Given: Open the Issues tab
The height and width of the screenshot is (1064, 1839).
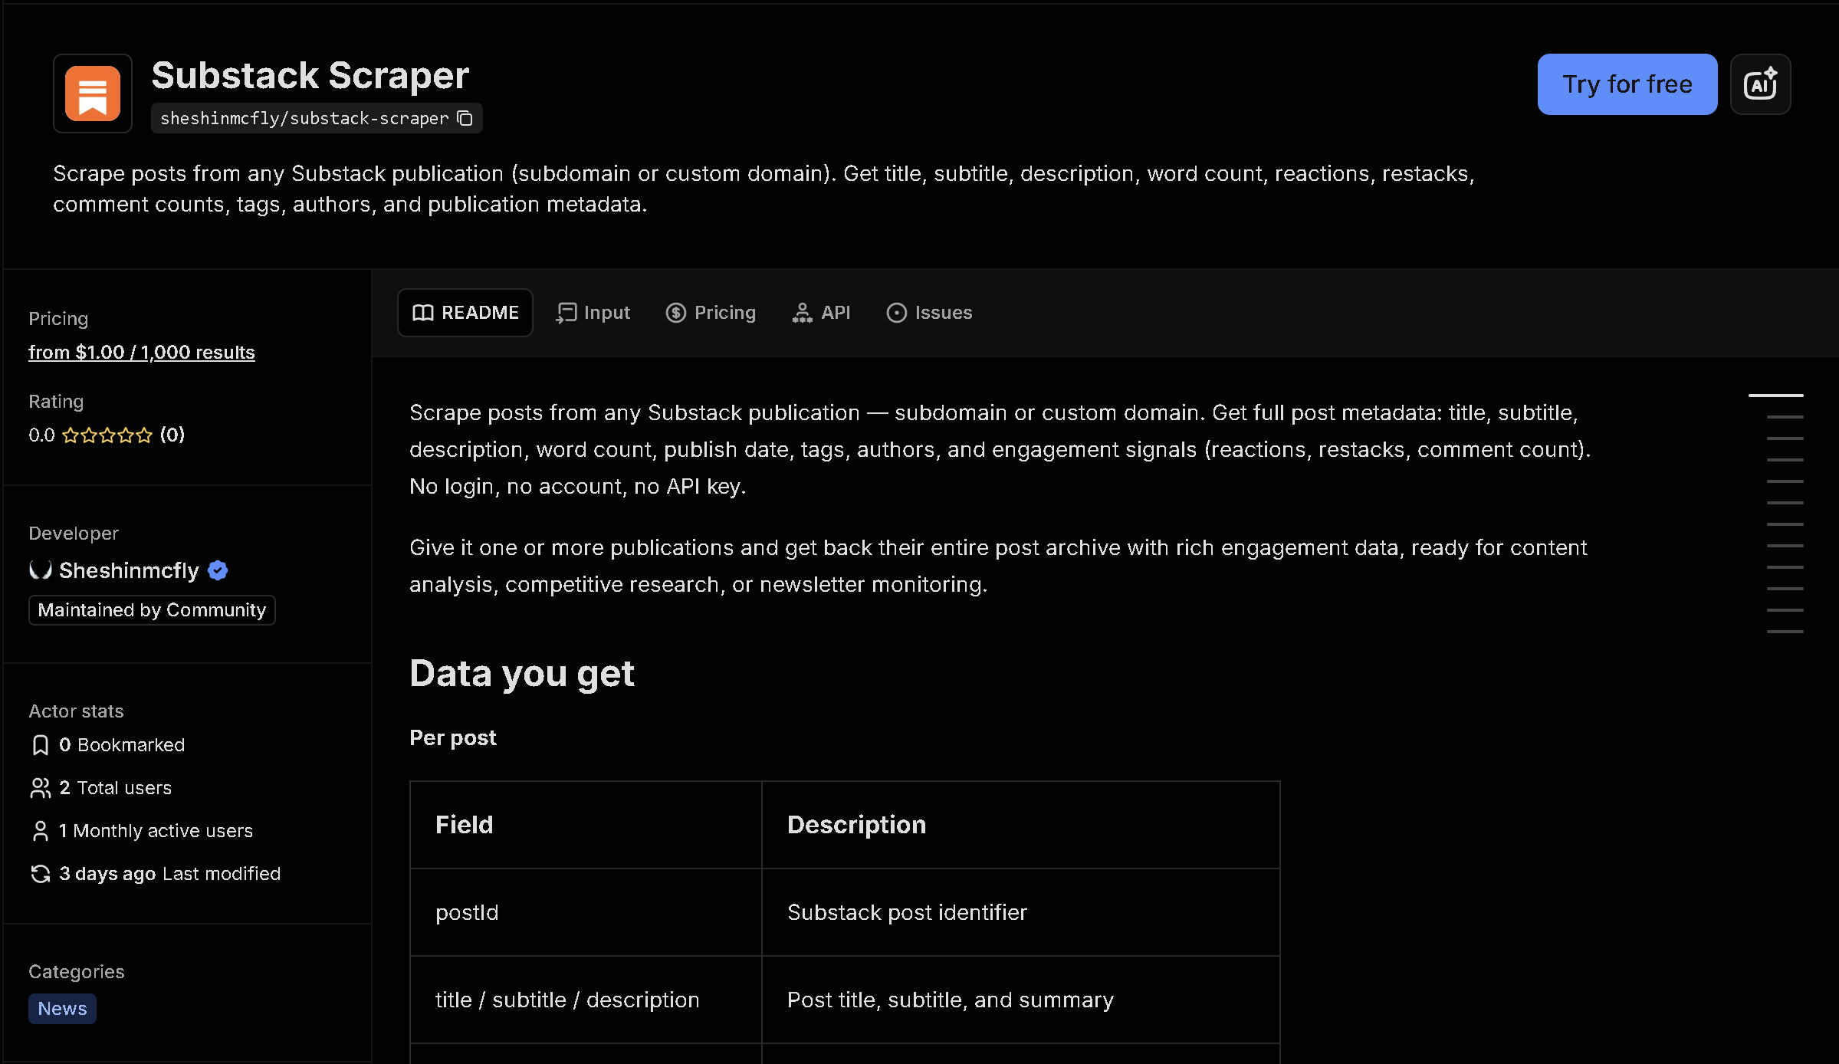Looking at the screenshot, I should point(929,313).
